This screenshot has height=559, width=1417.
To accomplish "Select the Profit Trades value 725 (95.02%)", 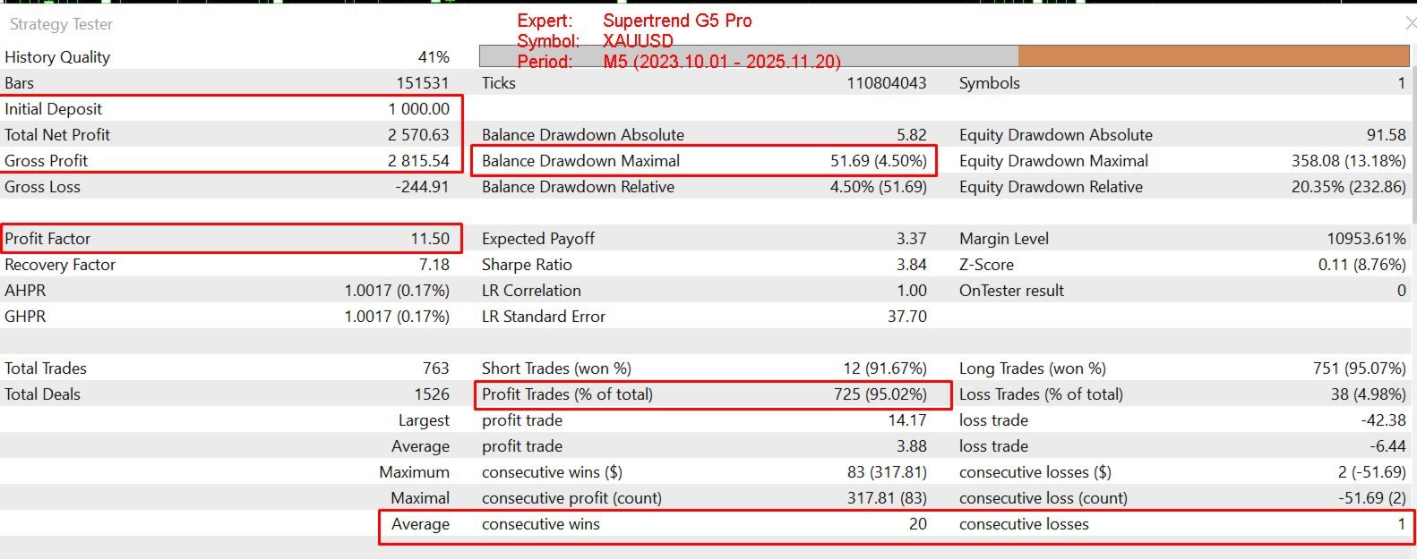I will [x=880, y=394].
